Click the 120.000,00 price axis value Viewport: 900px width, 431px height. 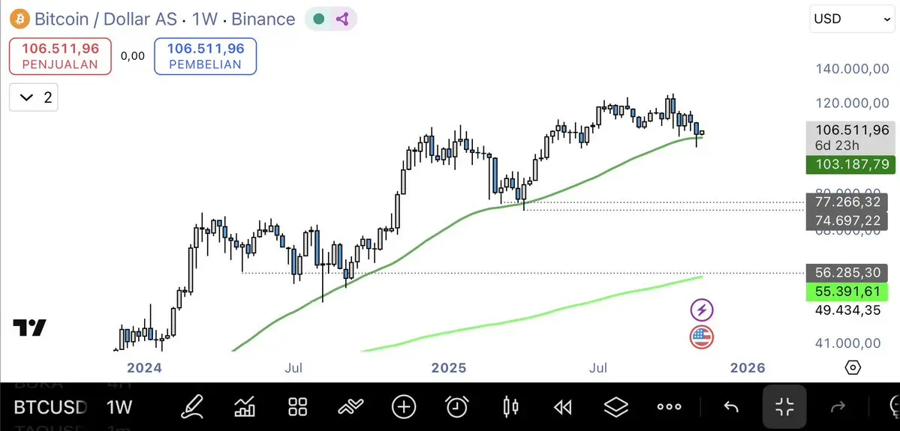coord(852,103)
